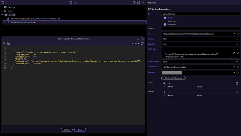
Task: Click the trash icon for Headers grid
Action: click(x=237, y=92)
